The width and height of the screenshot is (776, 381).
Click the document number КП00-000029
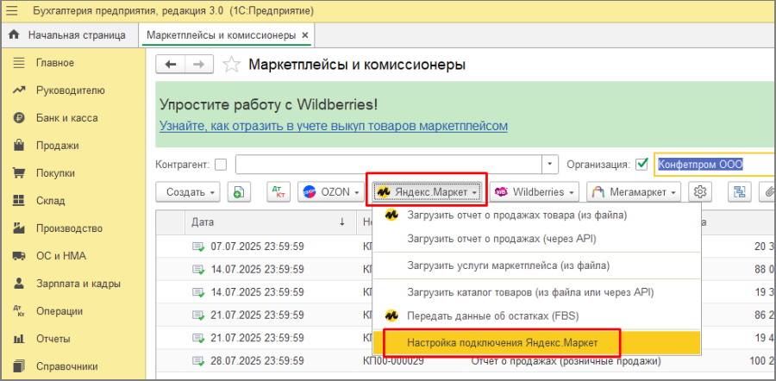(393, 361)
